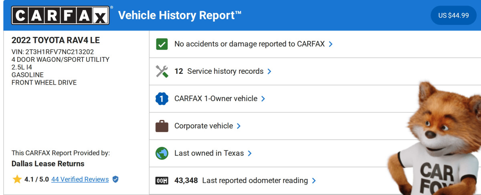The height and width of the screenshot is (195, 481).
Task: Click the odometer reading icon
Action: coord(162,181)
